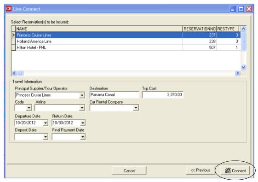Click the RESERVATIONNO column header

[x=200, y=29]
